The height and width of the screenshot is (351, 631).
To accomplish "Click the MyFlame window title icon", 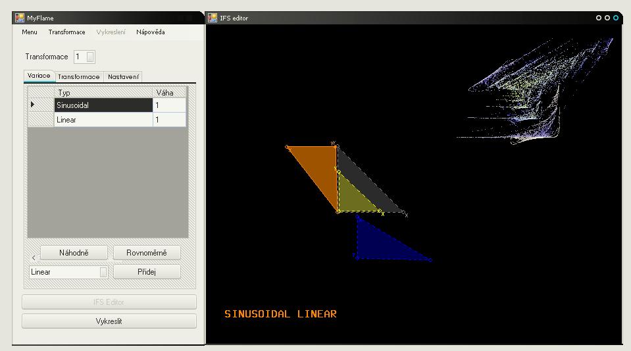I will point(19,18).
